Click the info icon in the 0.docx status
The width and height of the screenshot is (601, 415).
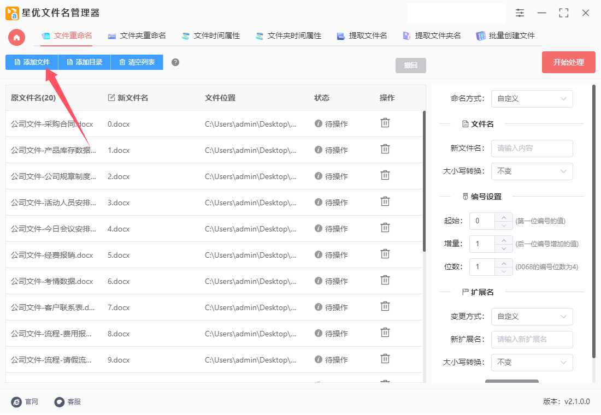[318, 123]
